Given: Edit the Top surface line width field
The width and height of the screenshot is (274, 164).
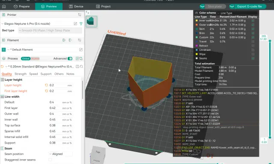Looking at the screenshot, I should click(x=60, y=125).
